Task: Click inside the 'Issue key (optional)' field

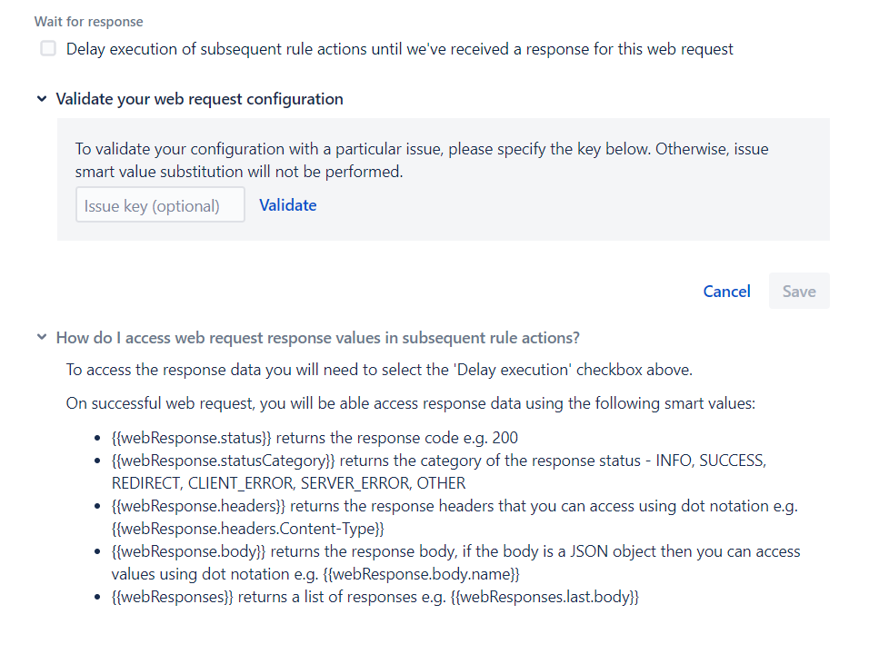Action: pyautogui.click(x=160, y=204)
